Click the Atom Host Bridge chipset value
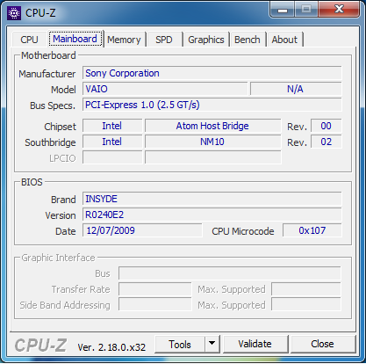The image size is (366, 364). click(212, 126)
